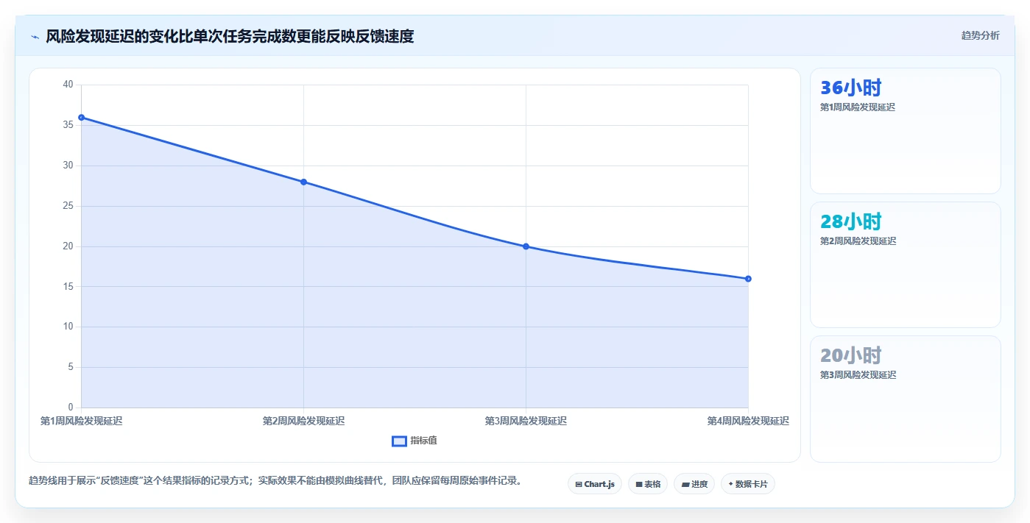The image size is (1030, 523).
Task: Click the y-axis value 25
Action: coord(68,206)
